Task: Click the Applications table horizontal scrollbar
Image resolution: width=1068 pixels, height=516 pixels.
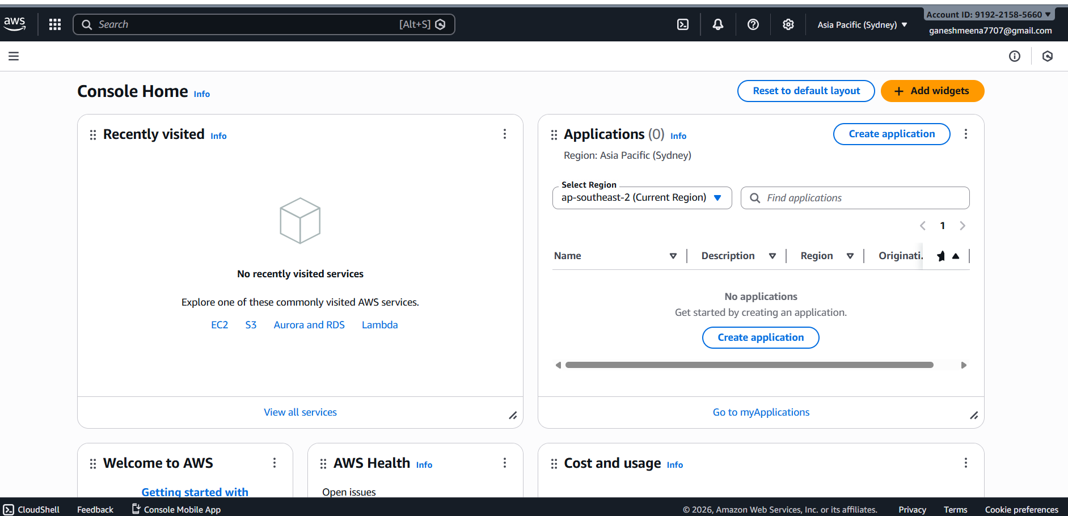Action: pyautogui.click(x=749, y=365)
